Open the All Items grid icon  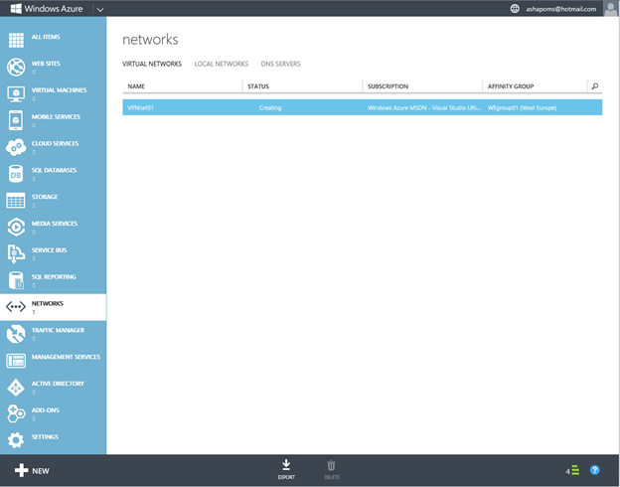click(16, 40)
